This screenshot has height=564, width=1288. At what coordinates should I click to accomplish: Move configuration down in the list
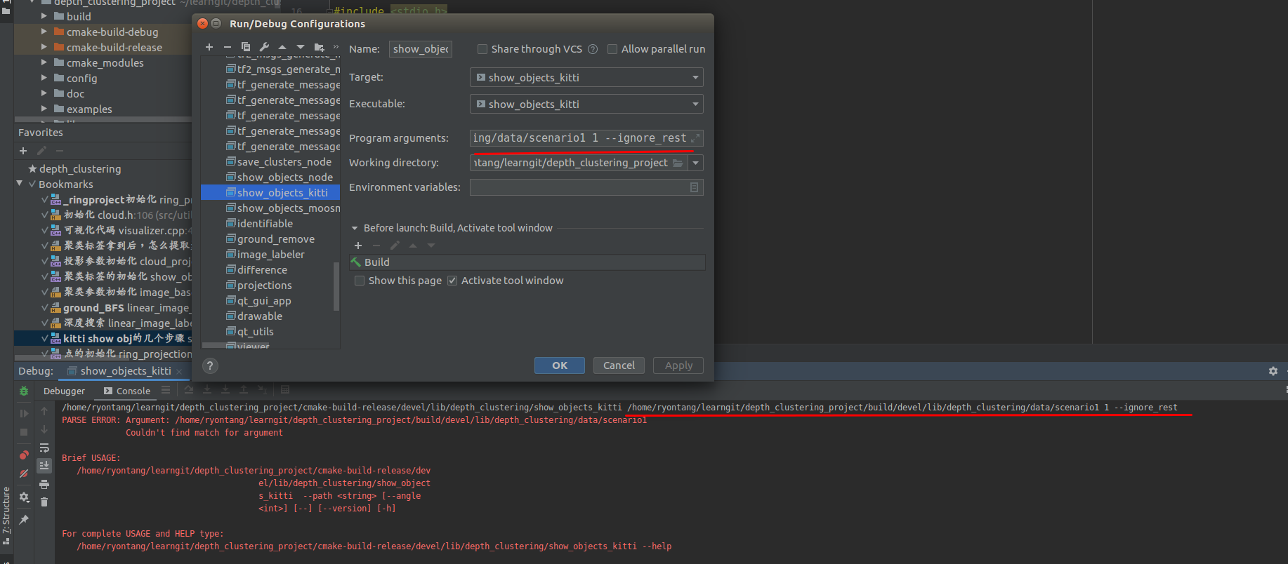pos(301,47)
